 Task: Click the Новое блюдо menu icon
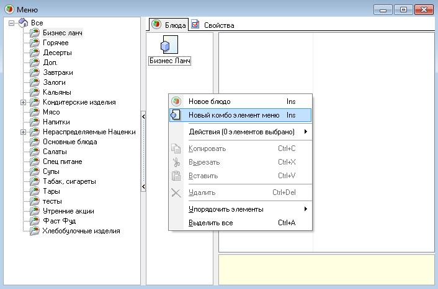click(176, 101)
